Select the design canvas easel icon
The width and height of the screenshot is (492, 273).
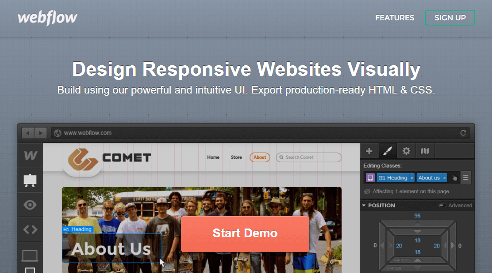pyautogui.click(x=30, y=180)
